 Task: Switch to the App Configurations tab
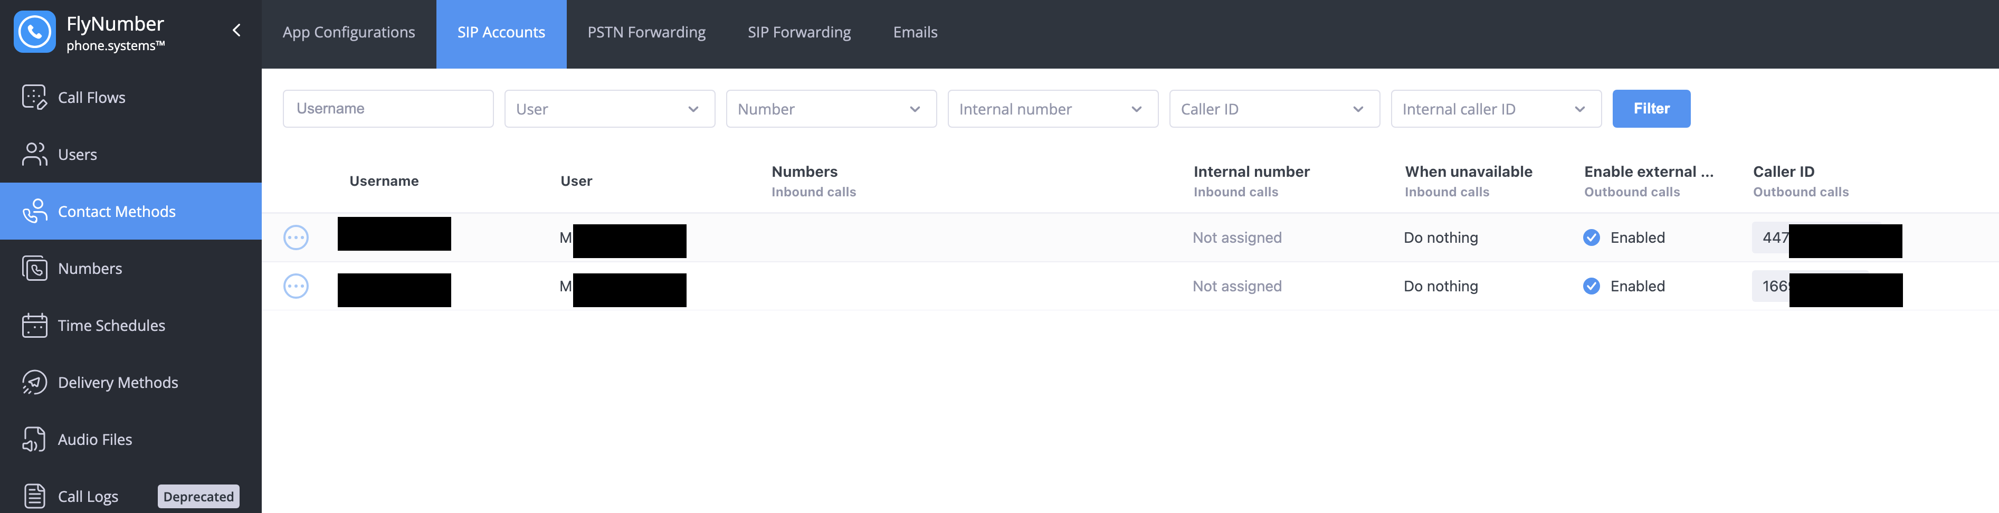(x=348, y=33)
